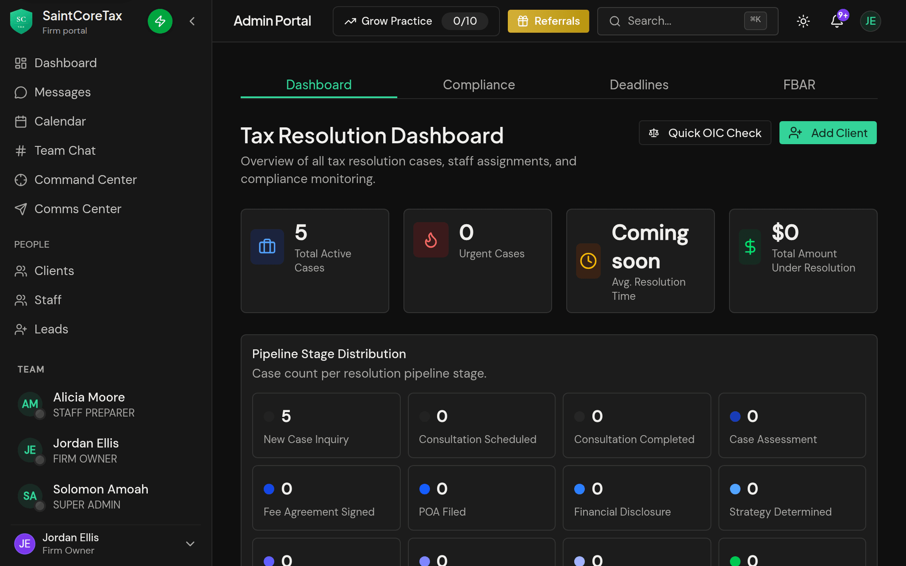906x566 pixels.
Task: Click the 0/10 progress badge
Action: (x=465, y=21)
